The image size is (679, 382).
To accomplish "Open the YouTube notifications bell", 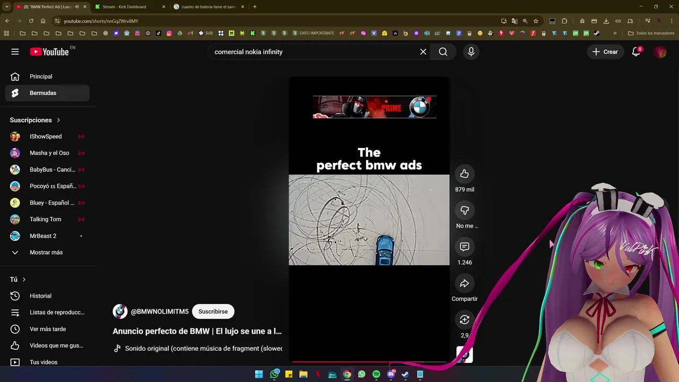I will coord(636,51).
